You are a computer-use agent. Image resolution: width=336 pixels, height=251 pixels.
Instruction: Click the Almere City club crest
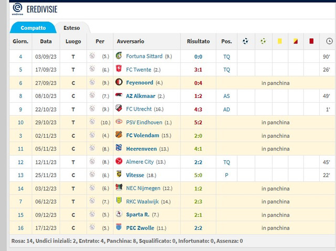[x=119, y=161]
